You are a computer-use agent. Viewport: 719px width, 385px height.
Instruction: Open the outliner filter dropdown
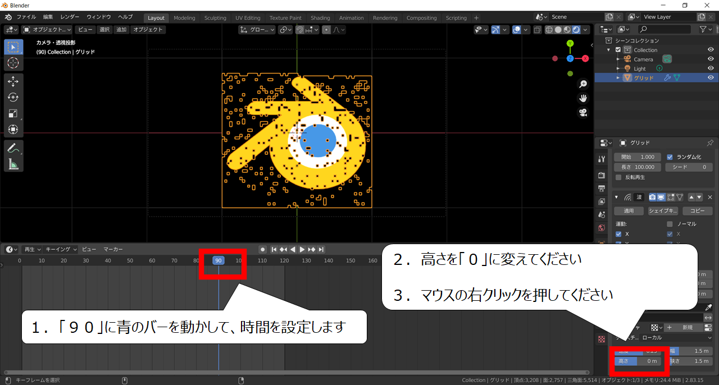pos(706,29)
